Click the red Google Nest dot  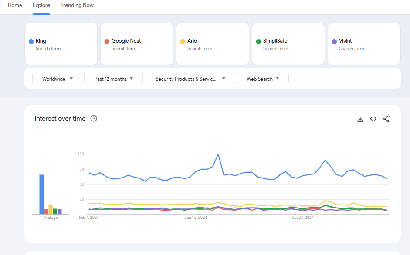pos(107,41)
